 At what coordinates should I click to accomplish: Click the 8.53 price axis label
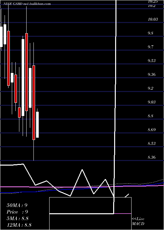pyautogui.click(x=152, y=143)
